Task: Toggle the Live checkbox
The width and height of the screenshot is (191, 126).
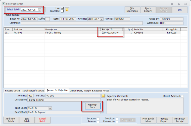Action: (x=62, y=8)
